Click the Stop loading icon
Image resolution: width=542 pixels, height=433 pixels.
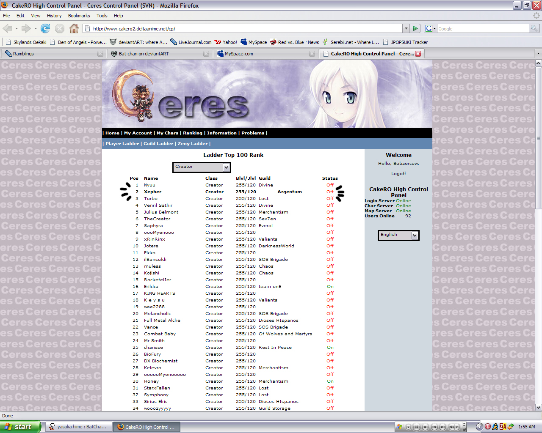(x=60, y=28)
